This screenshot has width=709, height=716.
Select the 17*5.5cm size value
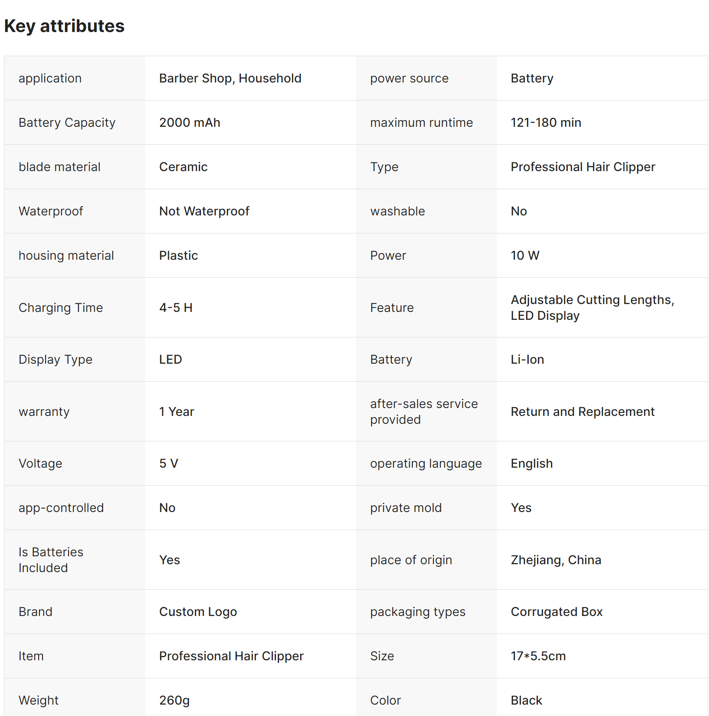click(538, 656)
